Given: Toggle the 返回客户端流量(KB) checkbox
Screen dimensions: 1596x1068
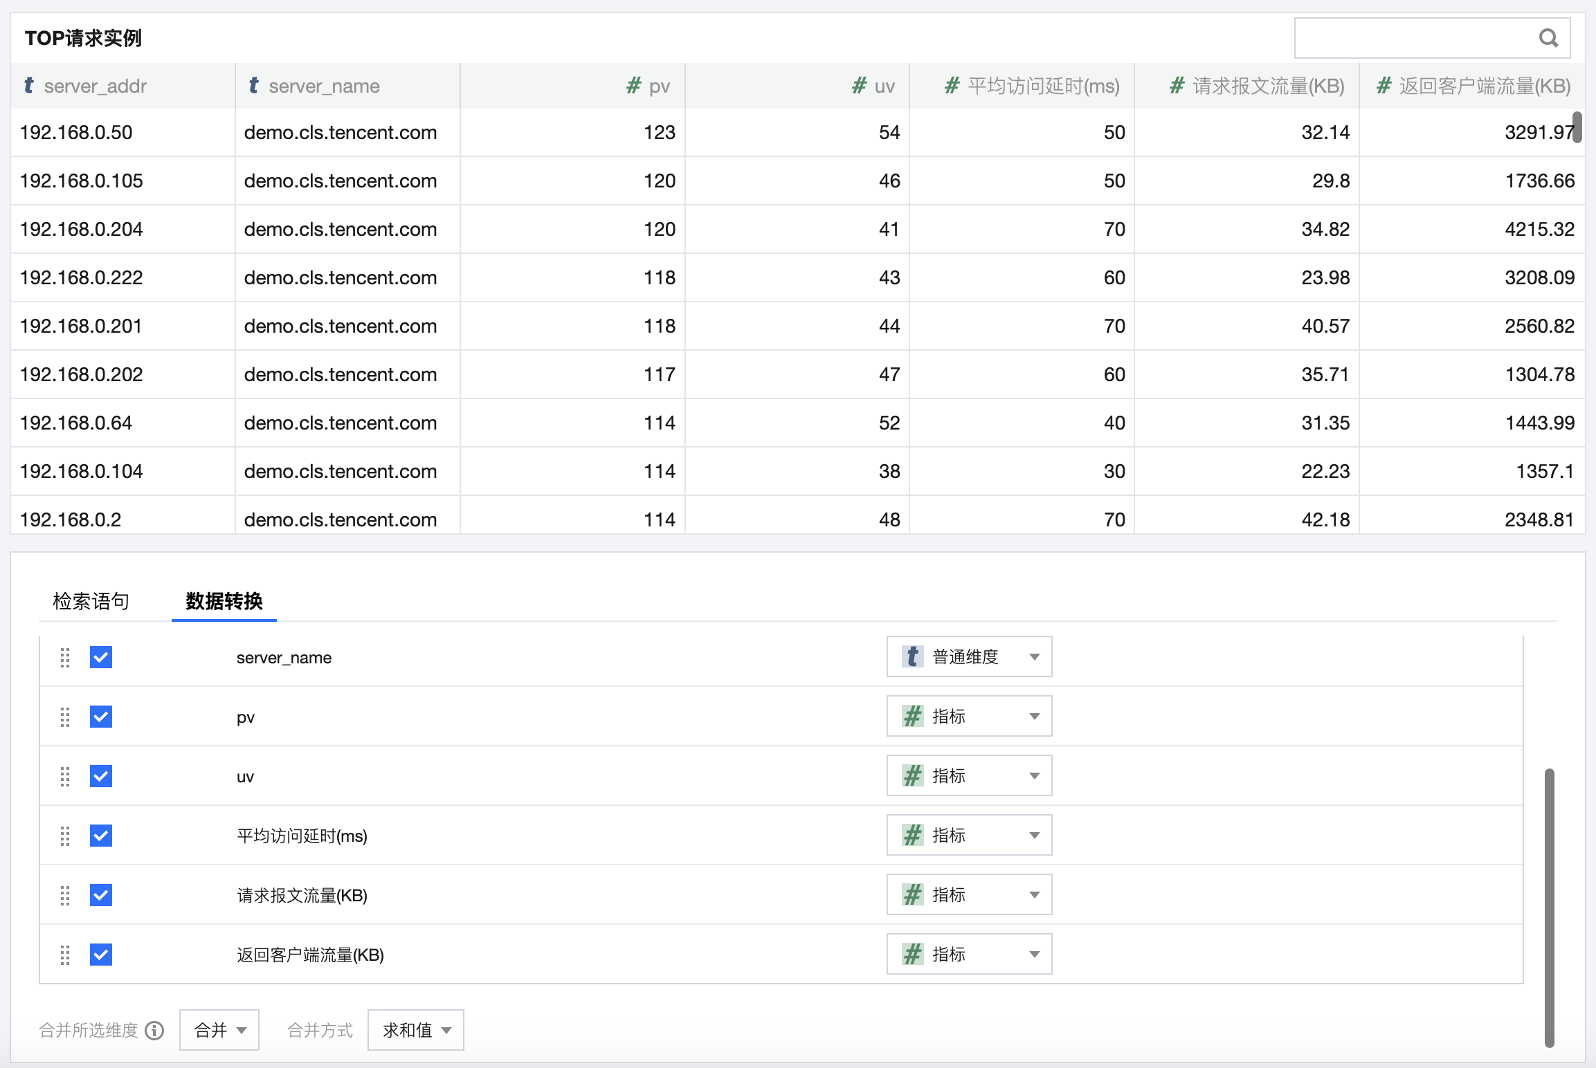Looking at the screenshot, I should tap(101, 955).
